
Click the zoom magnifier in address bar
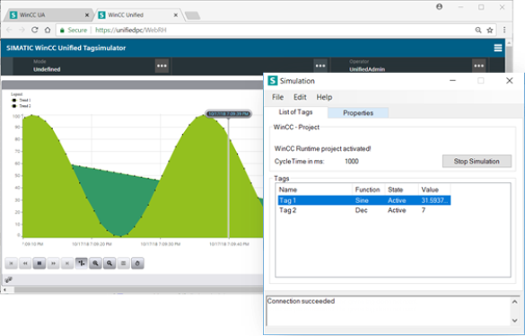(x=478, y=31)
